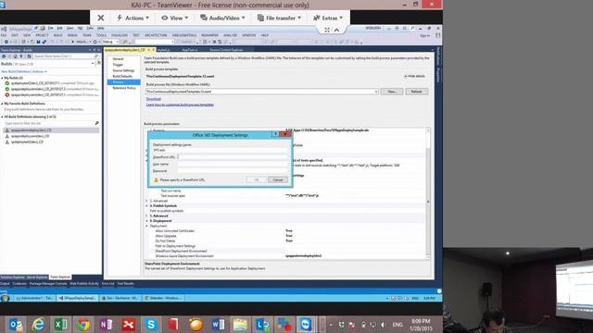Open Word from the taskbar
Screen dimensions: 593x333
218,325
